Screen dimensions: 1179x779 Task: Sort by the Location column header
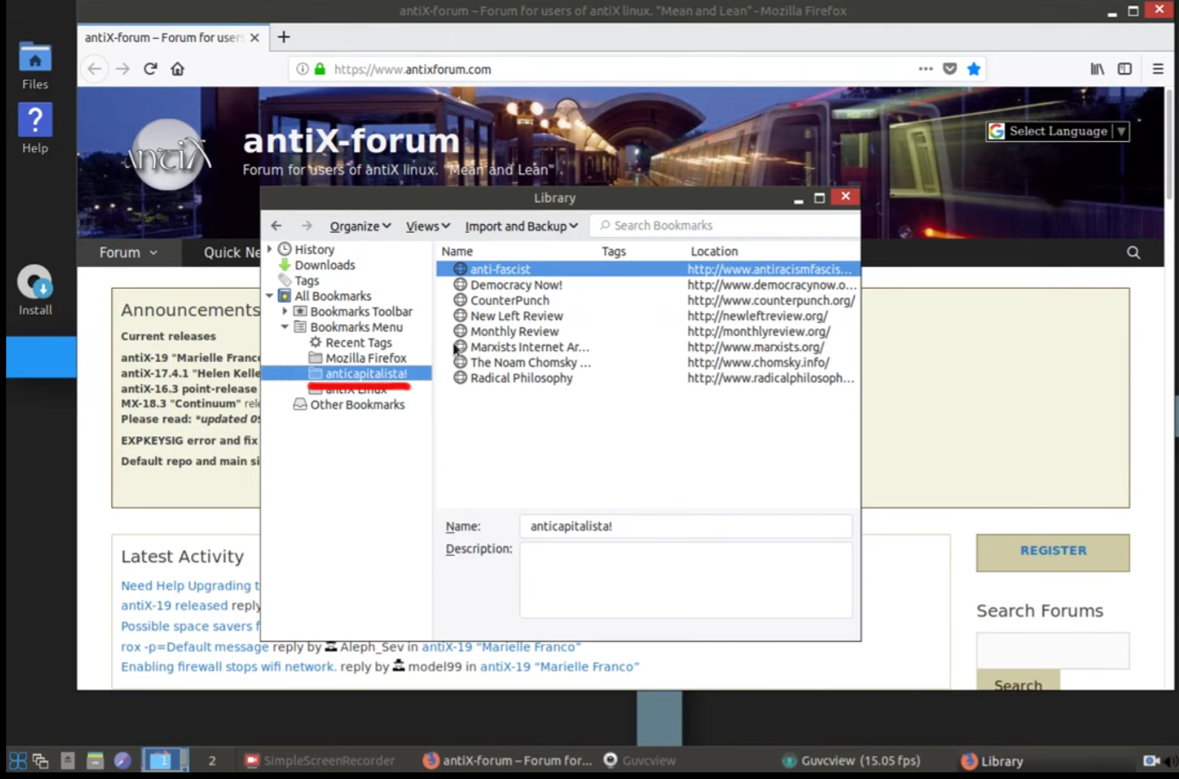coord(714,251)
